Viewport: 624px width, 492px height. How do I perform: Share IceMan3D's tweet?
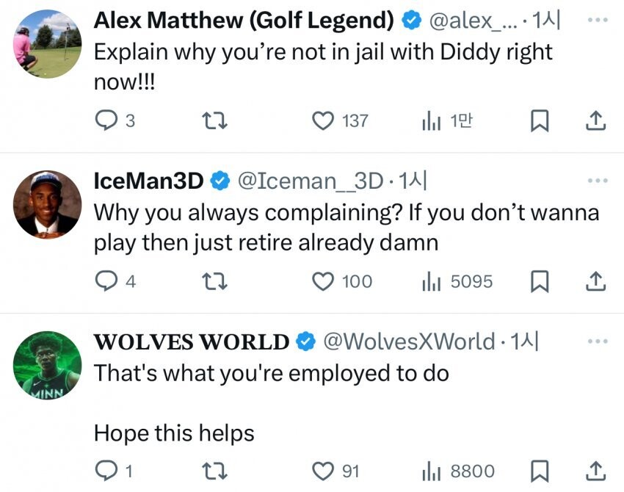(596, 281)
